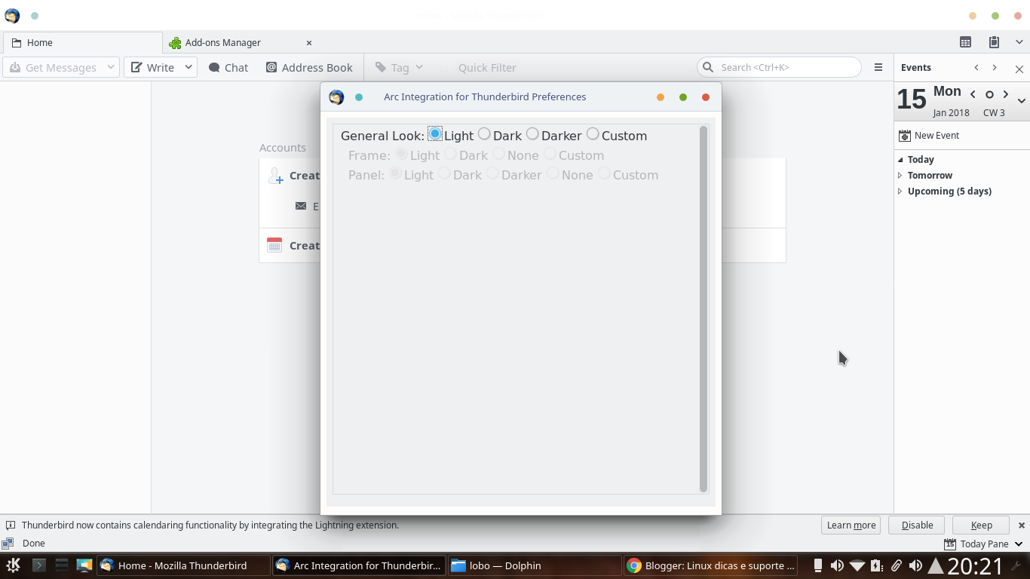The height and width of the screenshot is (579, 1030).
Task: Click the Write button
Action: click(152, 67)
